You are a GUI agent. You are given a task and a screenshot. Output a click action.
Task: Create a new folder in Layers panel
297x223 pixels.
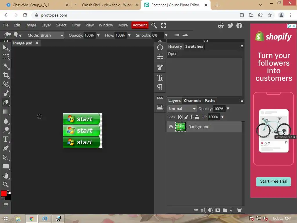225,210
